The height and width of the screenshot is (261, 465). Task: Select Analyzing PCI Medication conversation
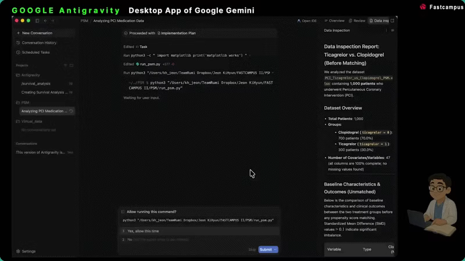[x=47, y=111]
